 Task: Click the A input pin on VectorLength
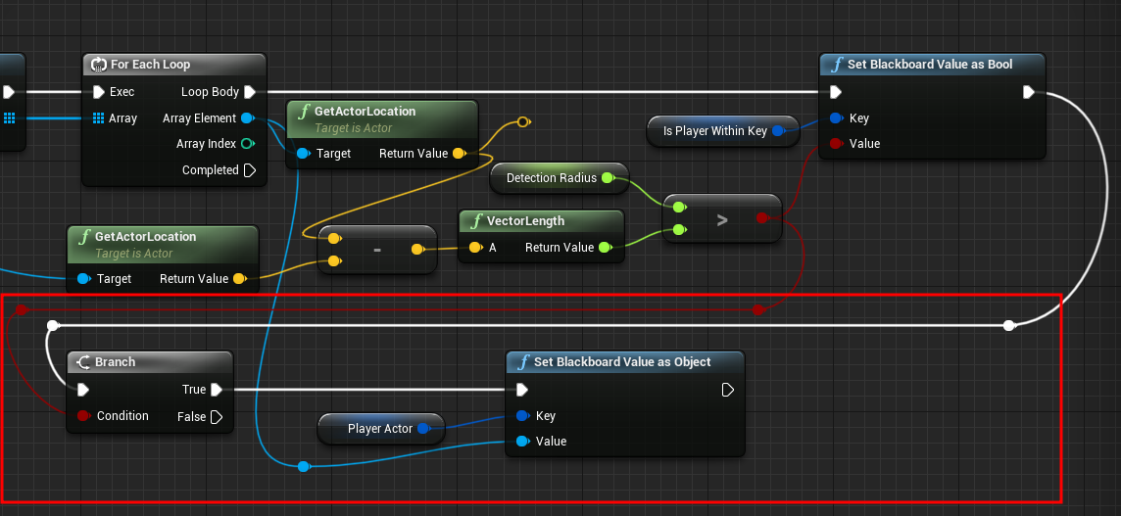click(x=474, y=248)
